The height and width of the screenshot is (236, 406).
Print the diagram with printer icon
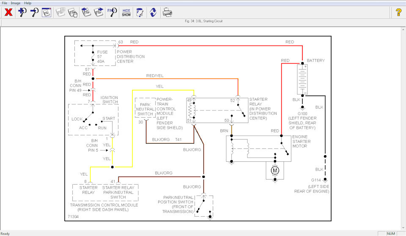167,12
